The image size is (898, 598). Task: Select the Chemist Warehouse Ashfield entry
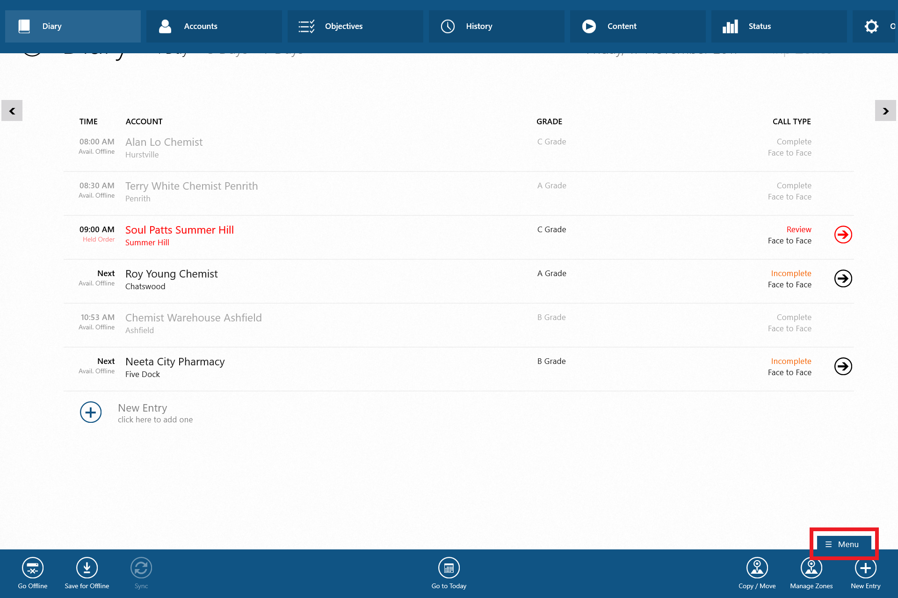click(194, 318)
